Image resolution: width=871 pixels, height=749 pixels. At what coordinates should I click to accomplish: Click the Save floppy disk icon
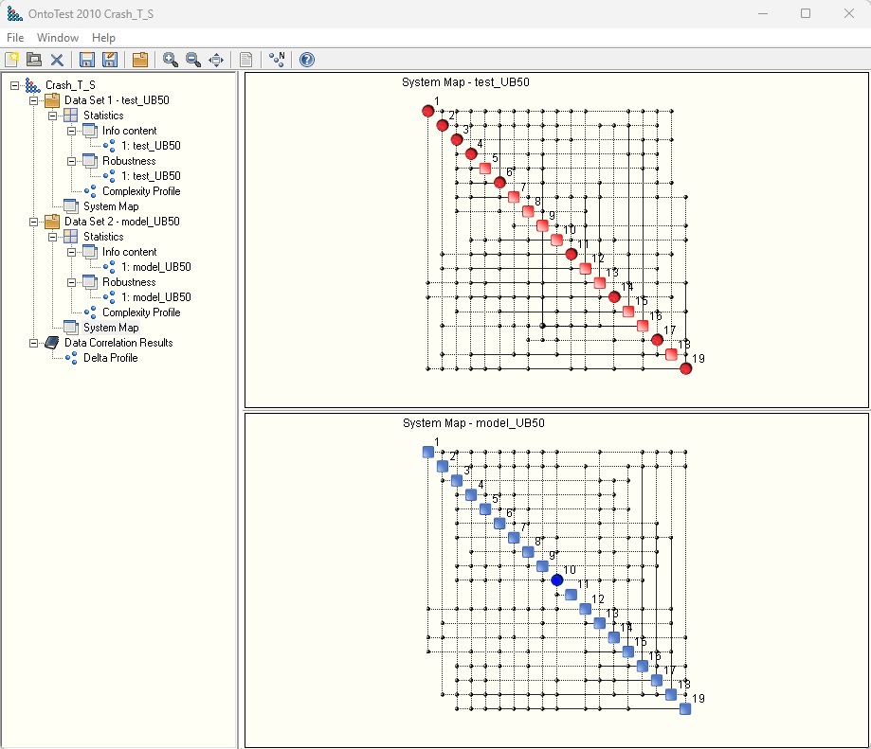pyautogui.click(x=87, y=60)
